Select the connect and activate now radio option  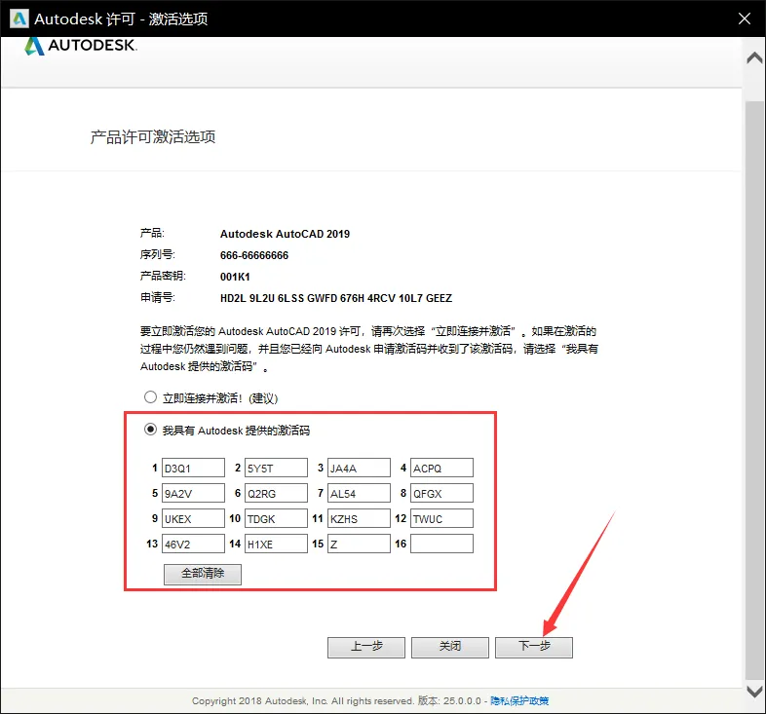pos(150,397)
